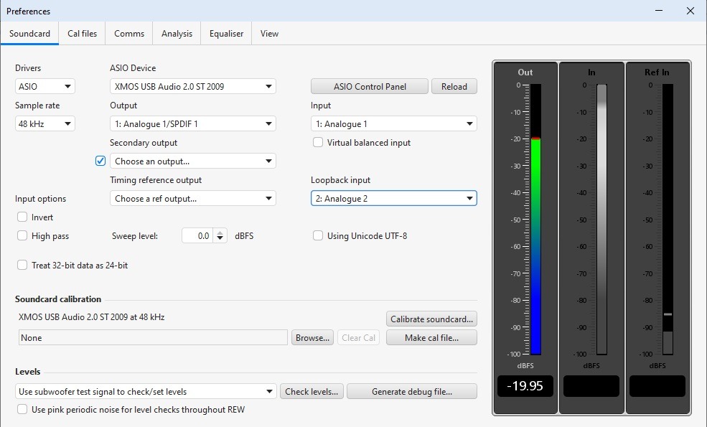The image size is (707, 427).
Task: Open the View tab
Action: (x=269, y=33)
